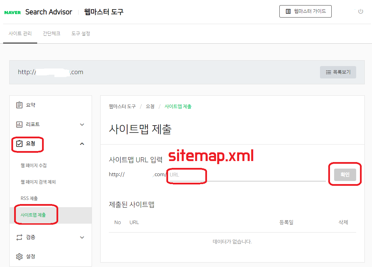372x267 pixels.
Task: Click Search Advisor title link
Action: (x=49, y=12)
